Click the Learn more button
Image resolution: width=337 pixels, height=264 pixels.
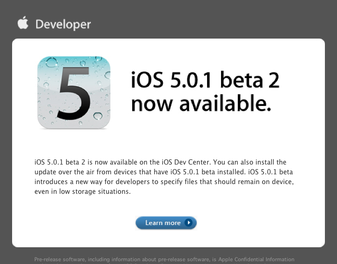click(x=166, y=223)
